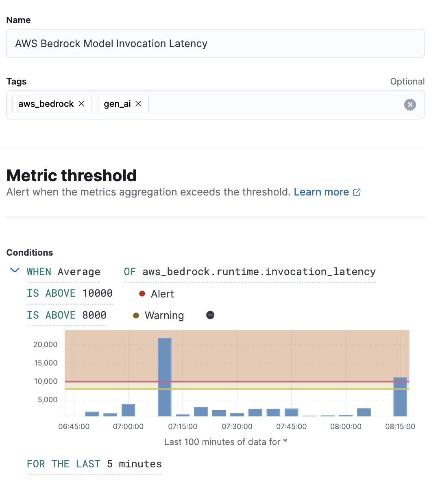The image size is (440, 482).
Task: Edit the IS ABOVE 8000 warning threshold
Action: (x=67, y=315)
